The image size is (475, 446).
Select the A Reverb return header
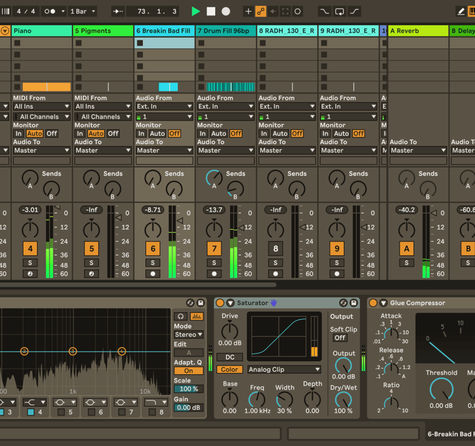[418, 31]
